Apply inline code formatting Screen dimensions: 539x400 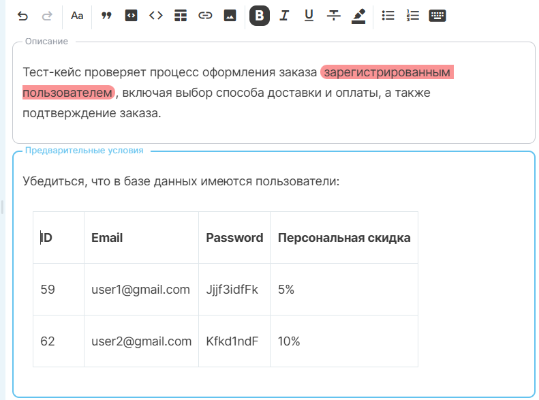pos(156,16)
